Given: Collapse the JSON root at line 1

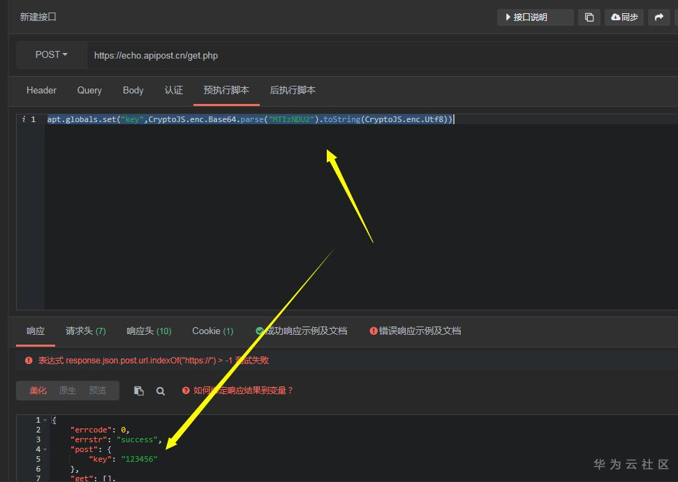Looking at the screenshot, I should click(45, 420).
